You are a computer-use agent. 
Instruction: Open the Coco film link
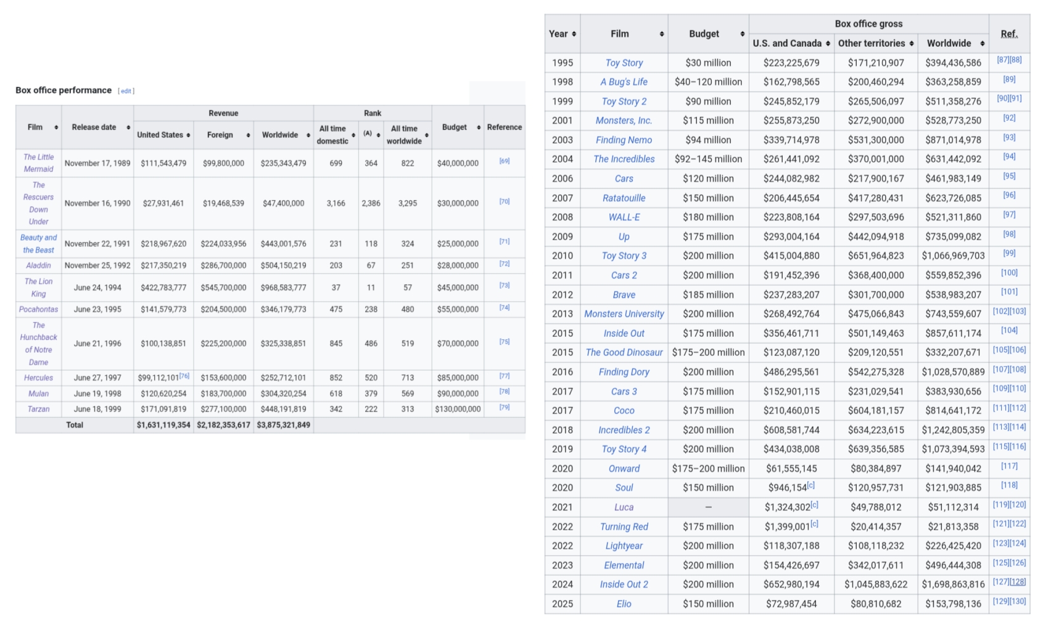pyautogui.click(x=624, y=410)
